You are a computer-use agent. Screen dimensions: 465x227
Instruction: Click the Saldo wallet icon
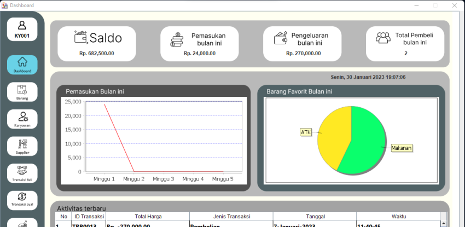pos(80,37)
